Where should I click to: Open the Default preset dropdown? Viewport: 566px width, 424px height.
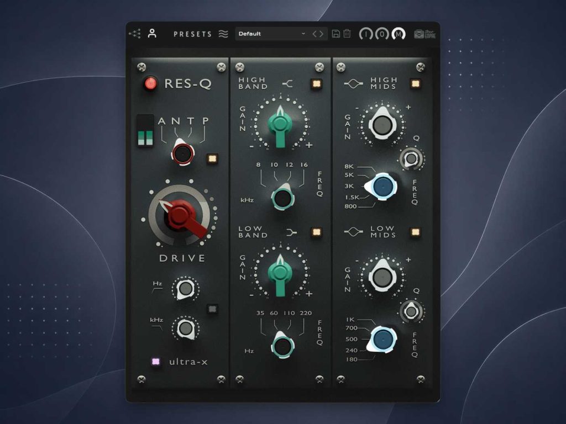click(x=281, y=34)
